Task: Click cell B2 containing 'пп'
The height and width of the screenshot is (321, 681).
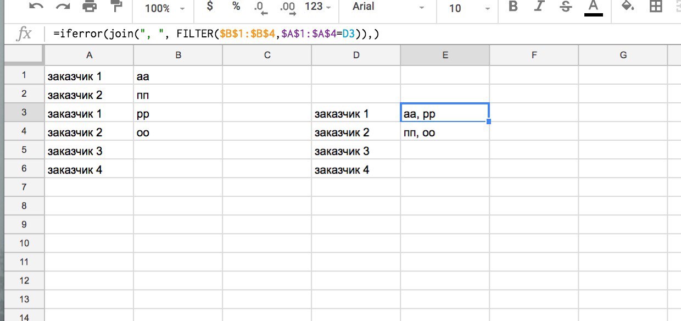Action: click(178, 95)
